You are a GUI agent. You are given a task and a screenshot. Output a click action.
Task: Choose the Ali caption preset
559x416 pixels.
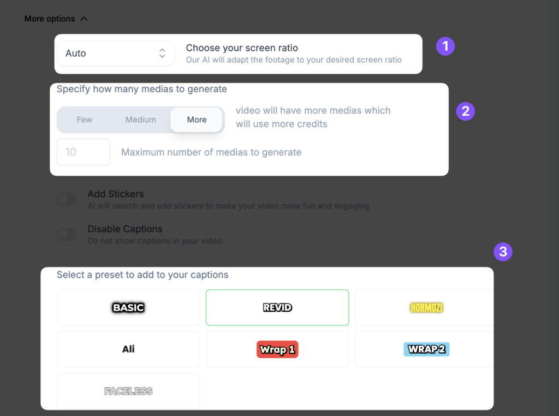pyautogui.click(x=128, y=349)
